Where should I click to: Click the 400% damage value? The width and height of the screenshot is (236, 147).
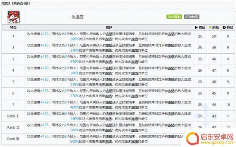tap(74, 107)
